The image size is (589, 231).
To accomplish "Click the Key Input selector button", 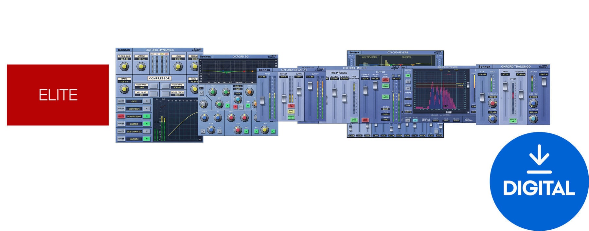I will [153, 94].
